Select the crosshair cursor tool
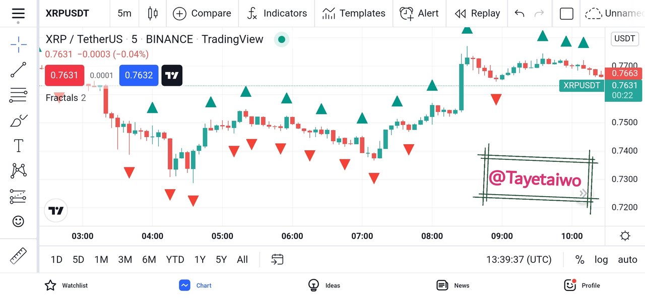The width and height of the screenshot is (645, 298). click(19, 44)
